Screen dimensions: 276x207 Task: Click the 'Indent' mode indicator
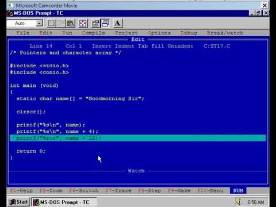click(125, 46)
